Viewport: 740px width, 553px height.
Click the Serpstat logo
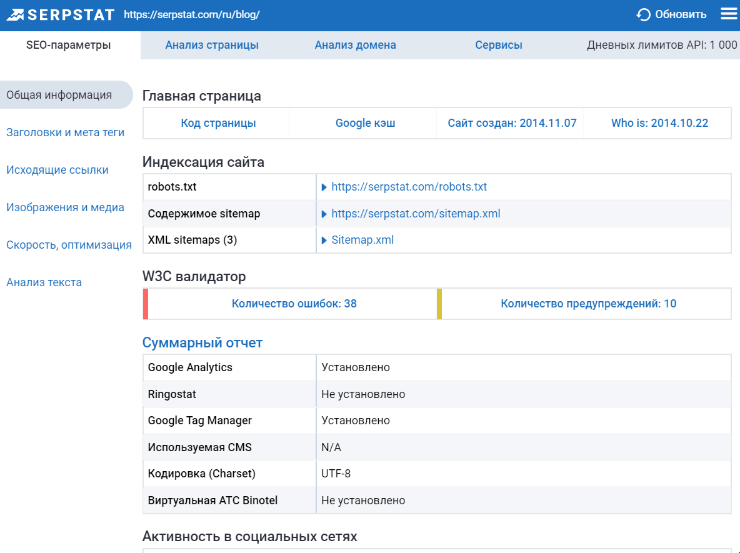[x=61, y=14]
